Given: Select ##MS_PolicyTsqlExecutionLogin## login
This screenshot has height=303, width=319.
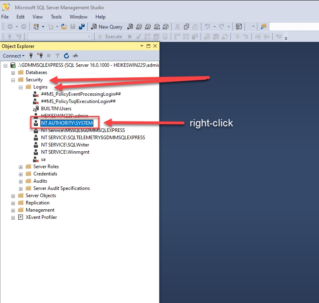Looking at the screenshot, I should (x=78, y=101).
